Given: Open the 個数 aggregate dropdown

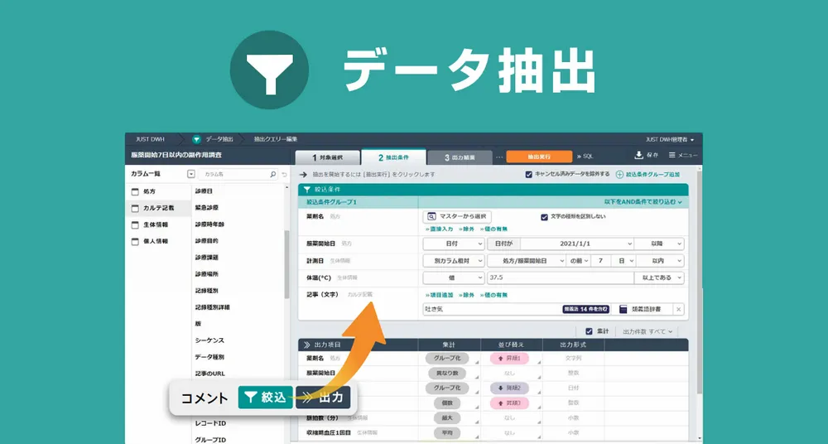Looking at the screenshot, I should click(447, 403).
